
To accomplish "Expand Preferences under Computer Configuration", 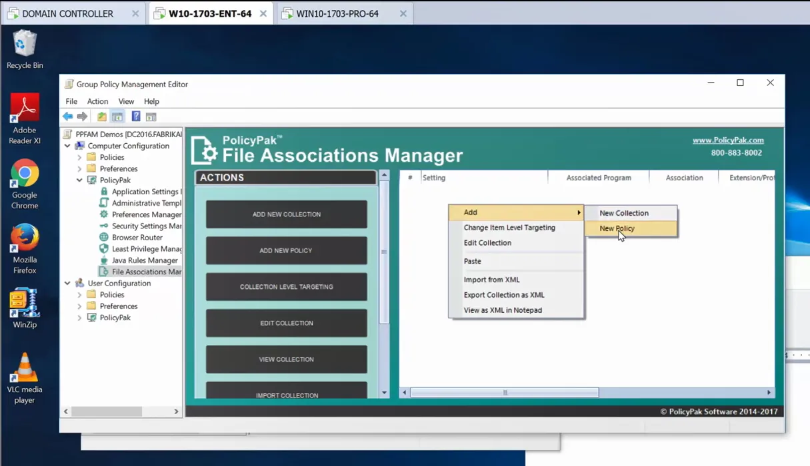I will point(80,169).
